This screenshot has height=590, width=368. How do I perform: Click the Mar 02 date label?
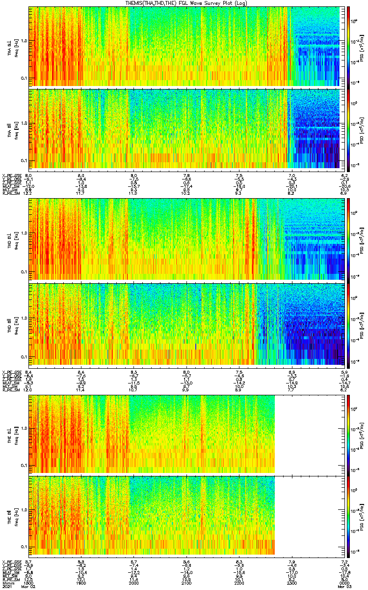[29, 587]
